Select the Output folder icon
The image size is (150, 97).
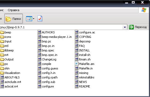click(x=2, y=59)
